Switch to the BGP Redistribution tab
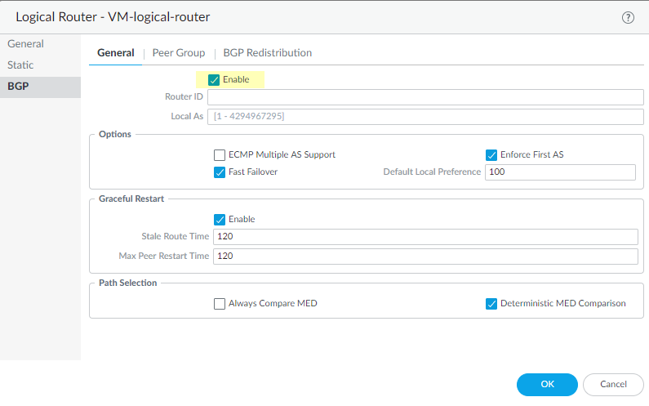649x406 pixels. [x=267, y=53]
